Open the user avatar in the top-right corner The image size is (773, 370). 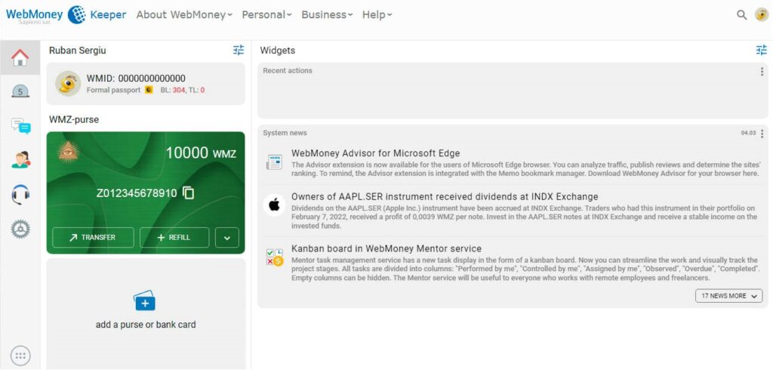click(x=762, y=15)
